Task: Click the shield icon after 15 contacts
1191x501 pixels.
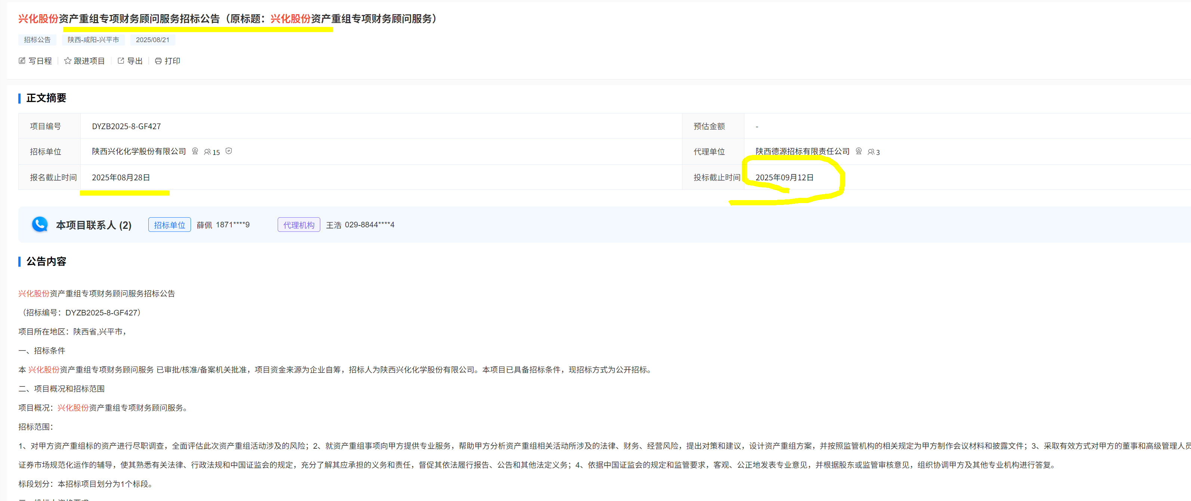Action: (229, 151)
